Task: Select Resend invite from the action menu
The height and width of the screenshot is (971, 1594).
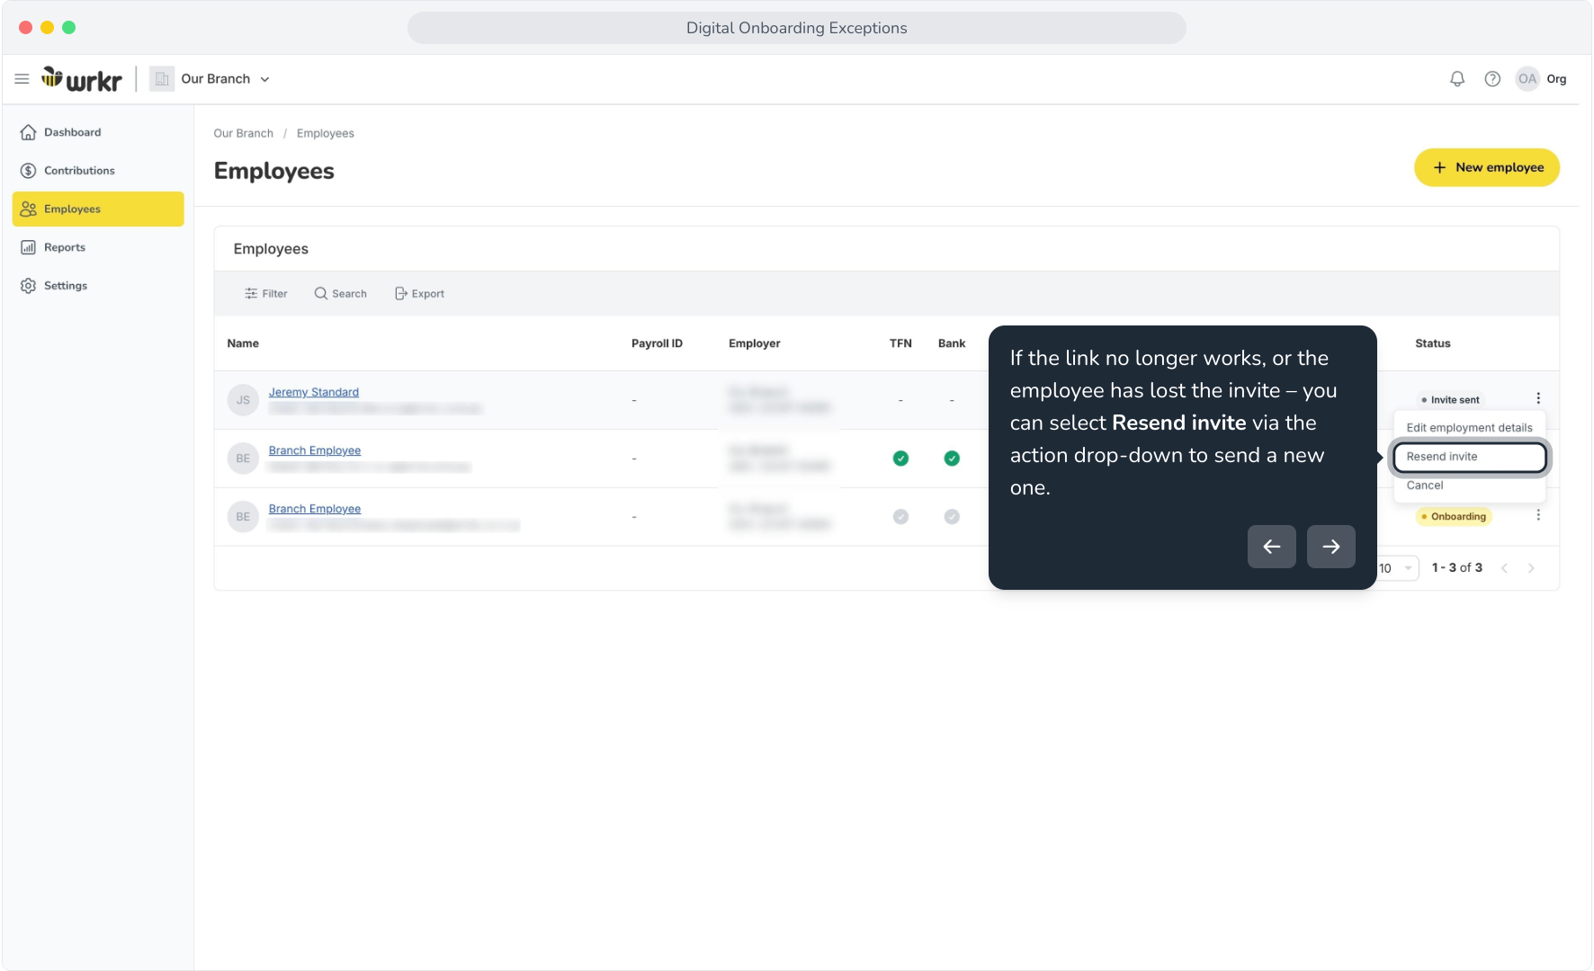Action: (1470, 457)
